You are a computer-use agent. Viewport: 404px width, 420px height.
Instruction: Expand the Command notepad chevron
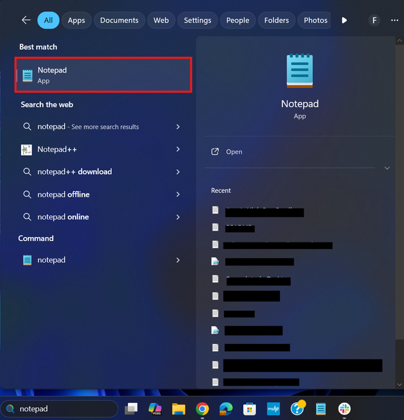pyautogui.click(x=178, y=260)
